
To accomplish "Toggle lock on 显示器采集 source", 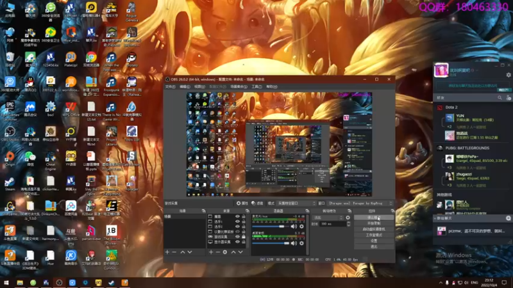I will click(244, 242).
